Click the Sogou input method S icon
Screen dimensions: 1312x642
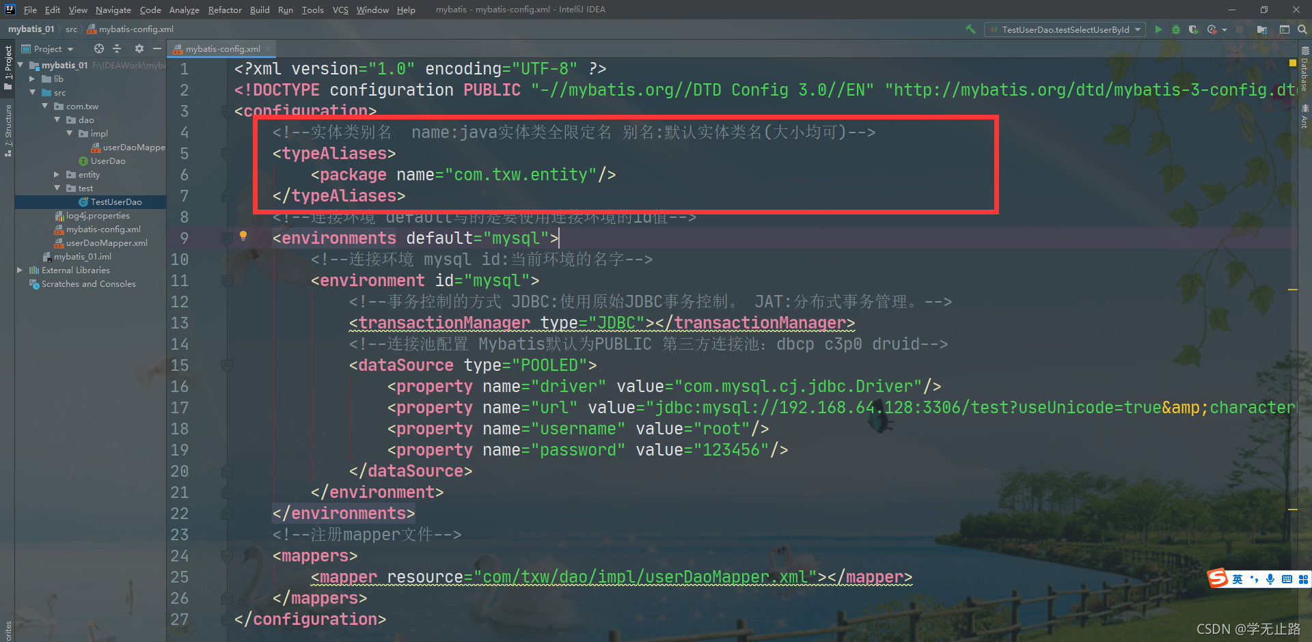tap(1218, 578)
